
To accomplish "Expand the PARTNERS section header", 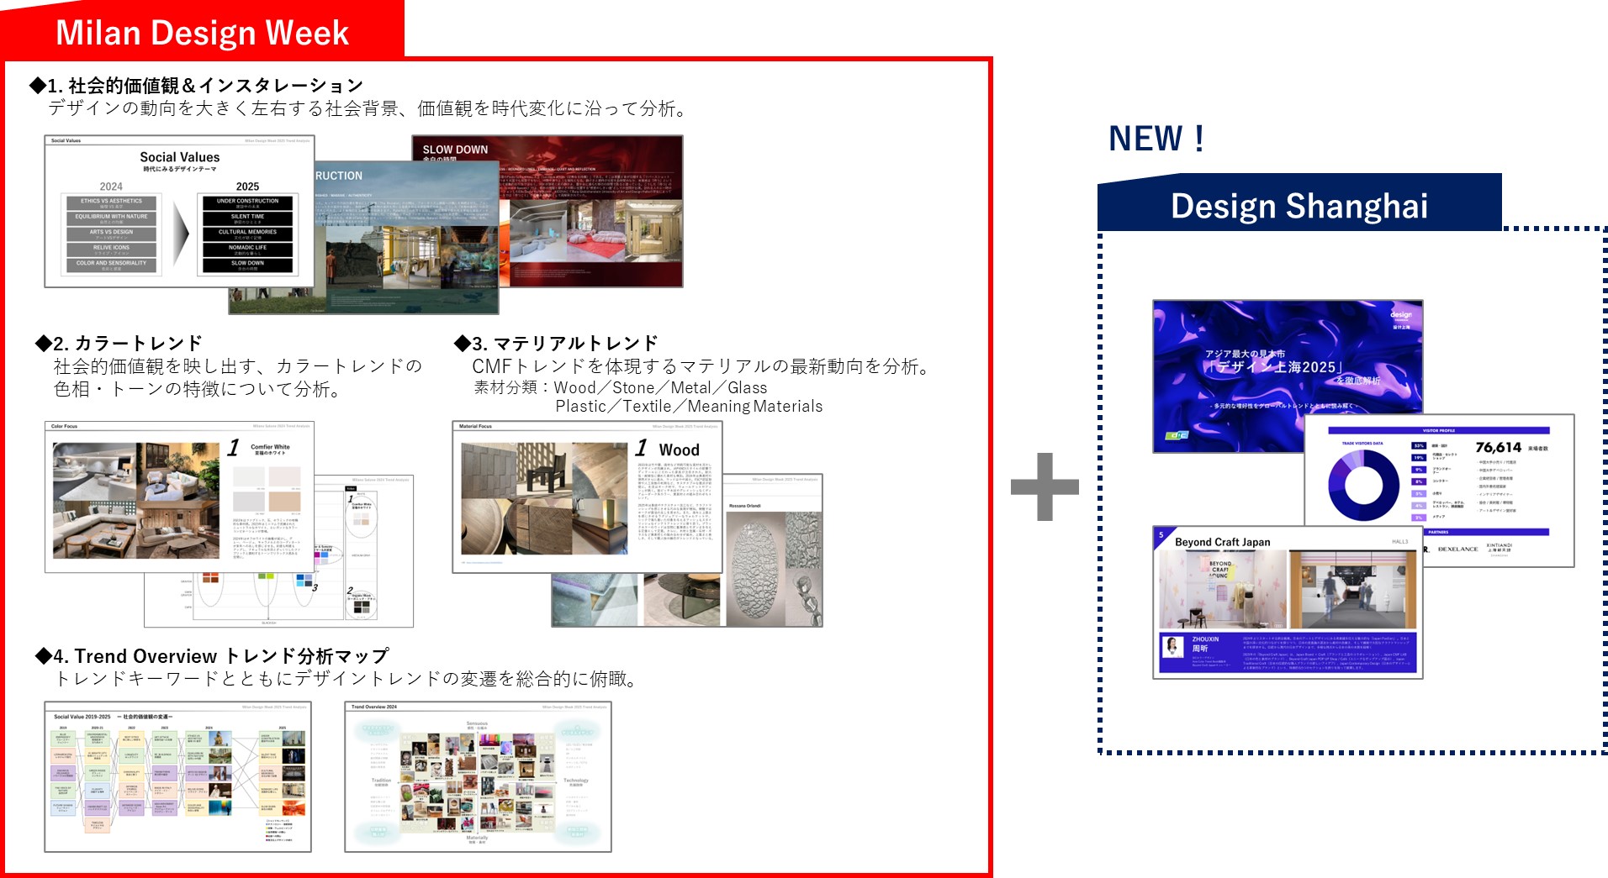I will pyautogui.click(x=1438, y=532).
